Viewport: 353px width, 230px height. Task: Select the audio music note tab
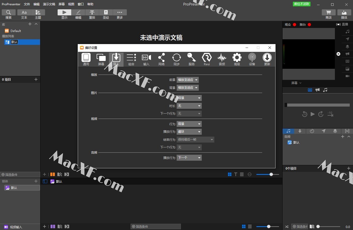[x=288, y=131]
